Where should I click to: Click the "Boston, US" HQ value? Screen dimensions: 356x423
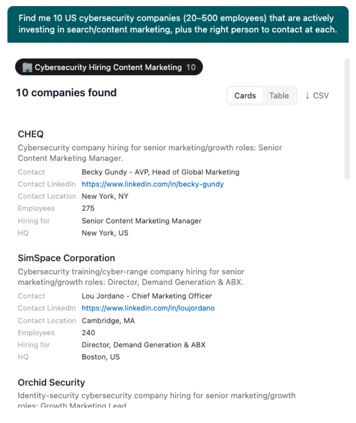[x=100, y=357]
